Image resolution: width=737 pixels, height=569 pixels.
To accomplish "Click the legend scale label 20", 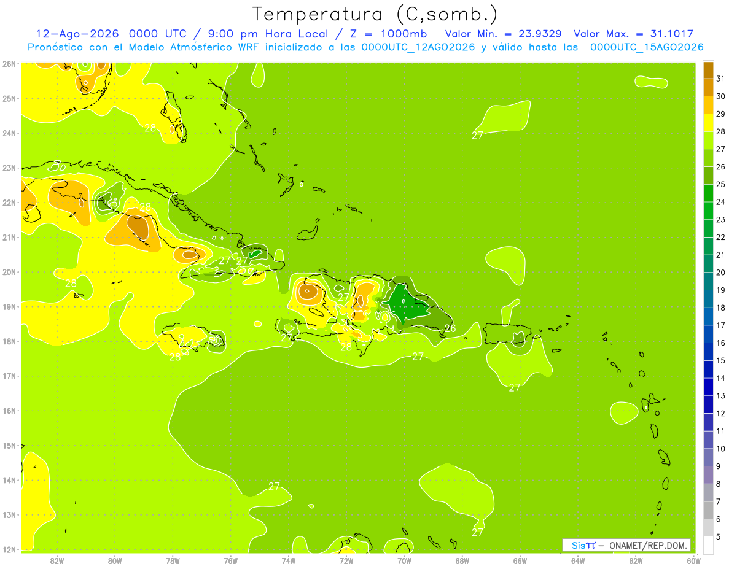I will (x=720, y=273).
